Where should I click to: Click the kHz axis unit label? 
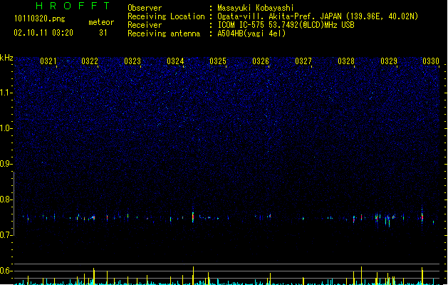click(x=6, y=58)
